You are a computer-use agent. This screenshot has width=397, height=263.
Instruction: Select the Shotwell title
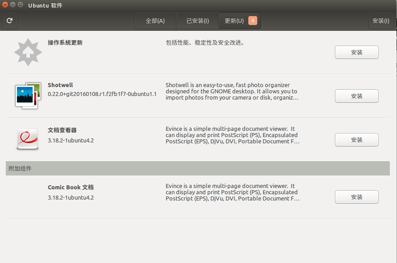60,85
